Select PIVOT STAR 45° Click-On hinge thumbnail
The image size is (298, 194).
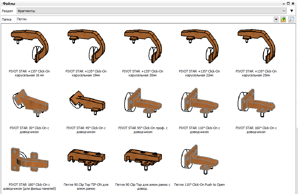coord(87,103)
